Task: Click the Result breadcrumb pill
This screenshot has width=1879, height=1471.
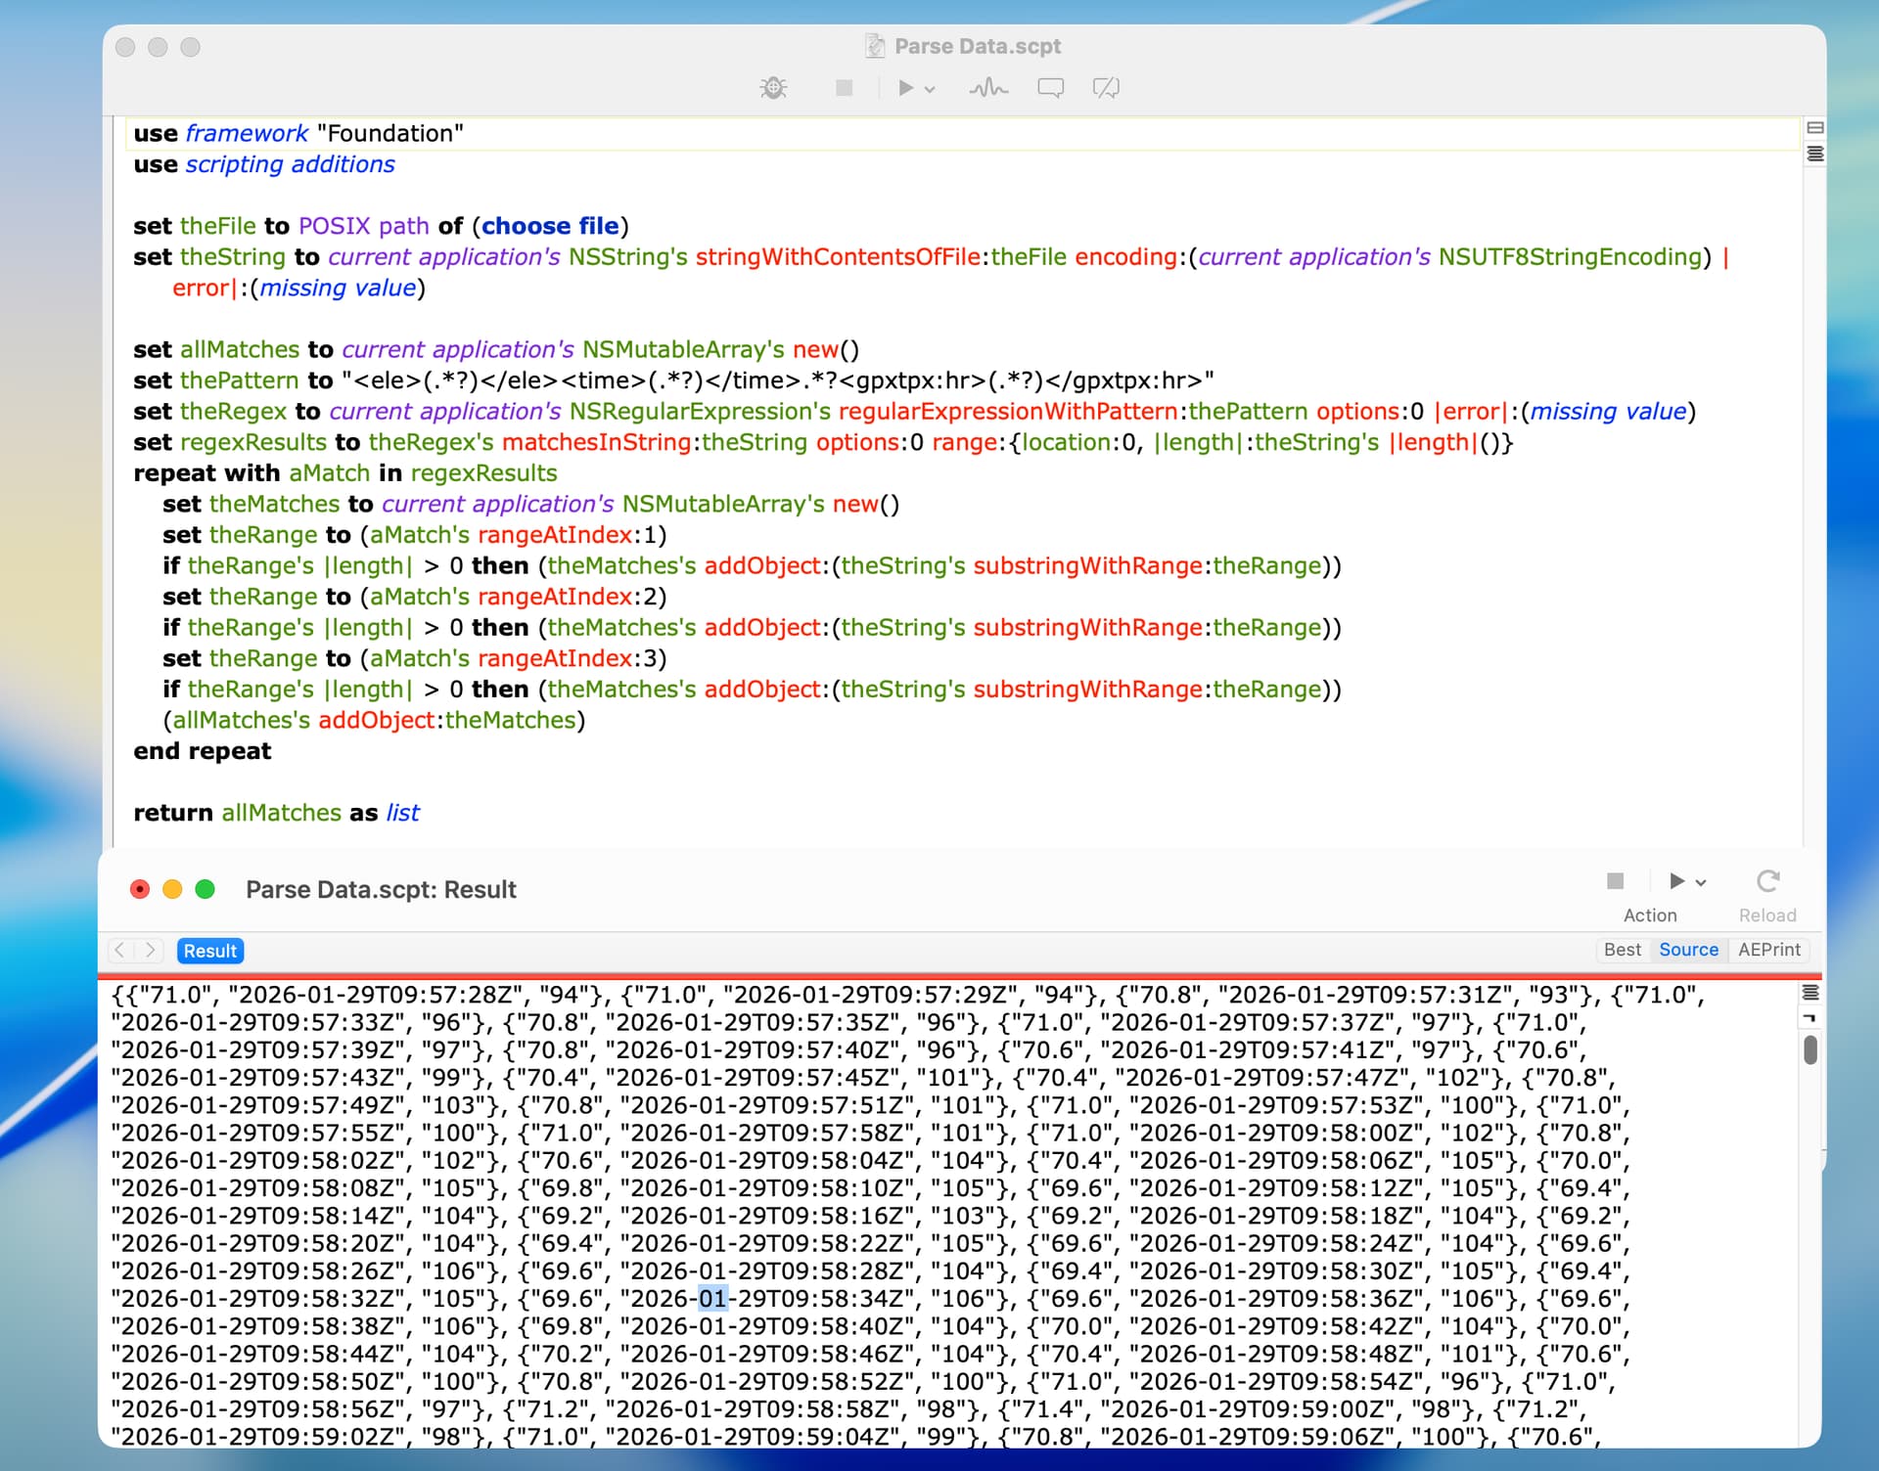Action: 209,951
